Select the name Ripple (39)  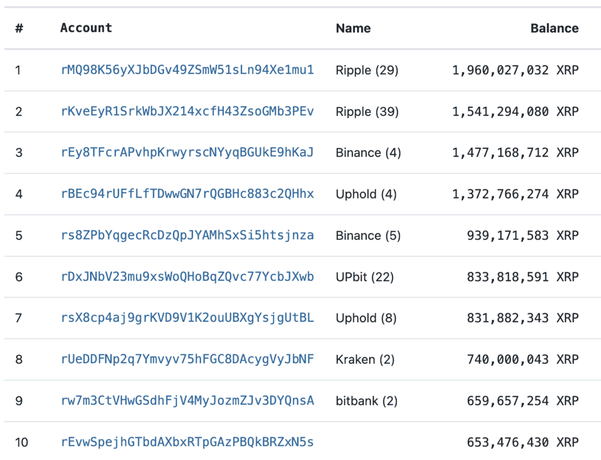click(367, 112)
